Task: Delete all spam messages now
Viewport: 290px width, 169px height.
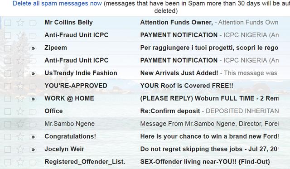Action: tap(57, 3)
